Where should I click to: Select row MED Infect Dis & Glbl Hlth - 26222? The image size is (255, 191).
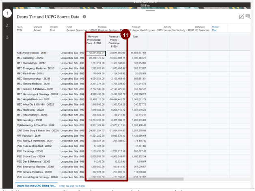point(35,105)
